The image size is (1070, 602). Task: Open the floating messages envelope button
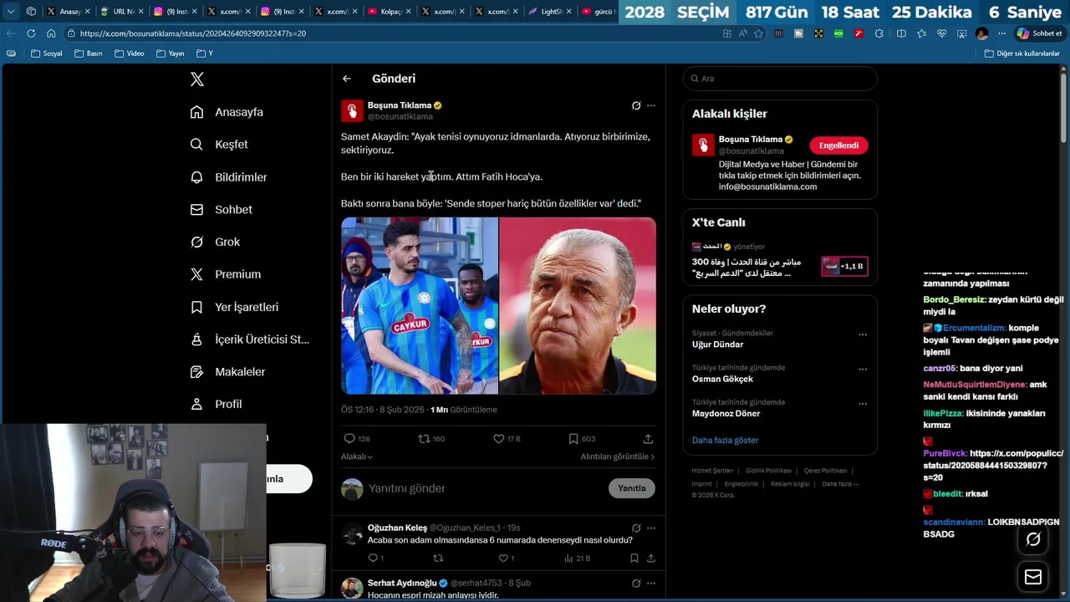click(x=1033, y=577)
